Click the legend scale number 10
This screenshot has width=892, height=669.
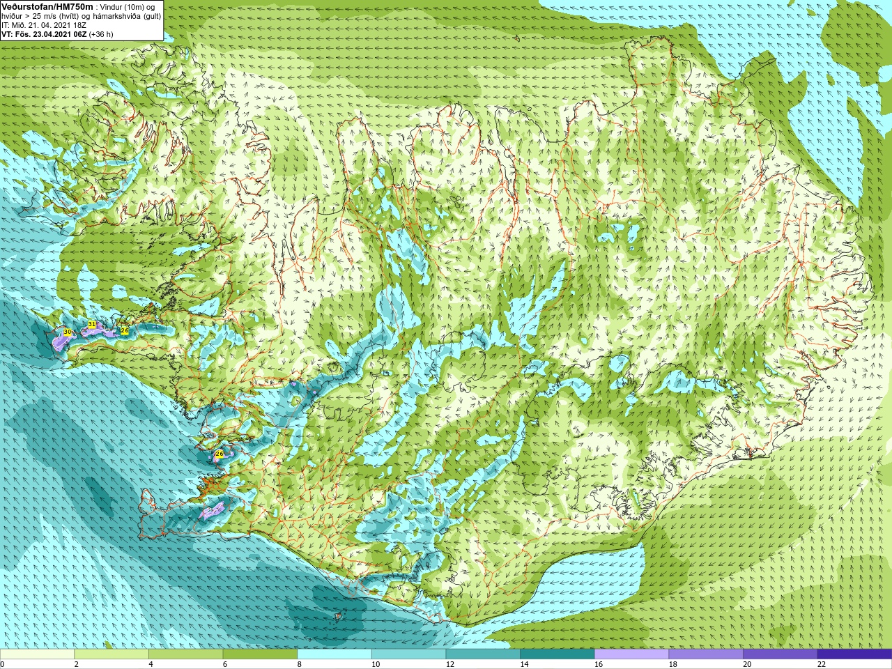point(376,664)
